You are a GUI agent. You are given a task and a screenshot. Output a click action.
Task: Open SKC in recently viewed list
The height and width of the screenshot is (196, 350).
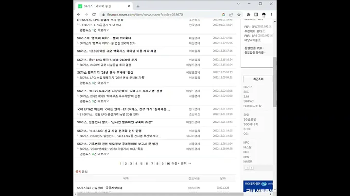pyautogui.click(x=246, y=92)
